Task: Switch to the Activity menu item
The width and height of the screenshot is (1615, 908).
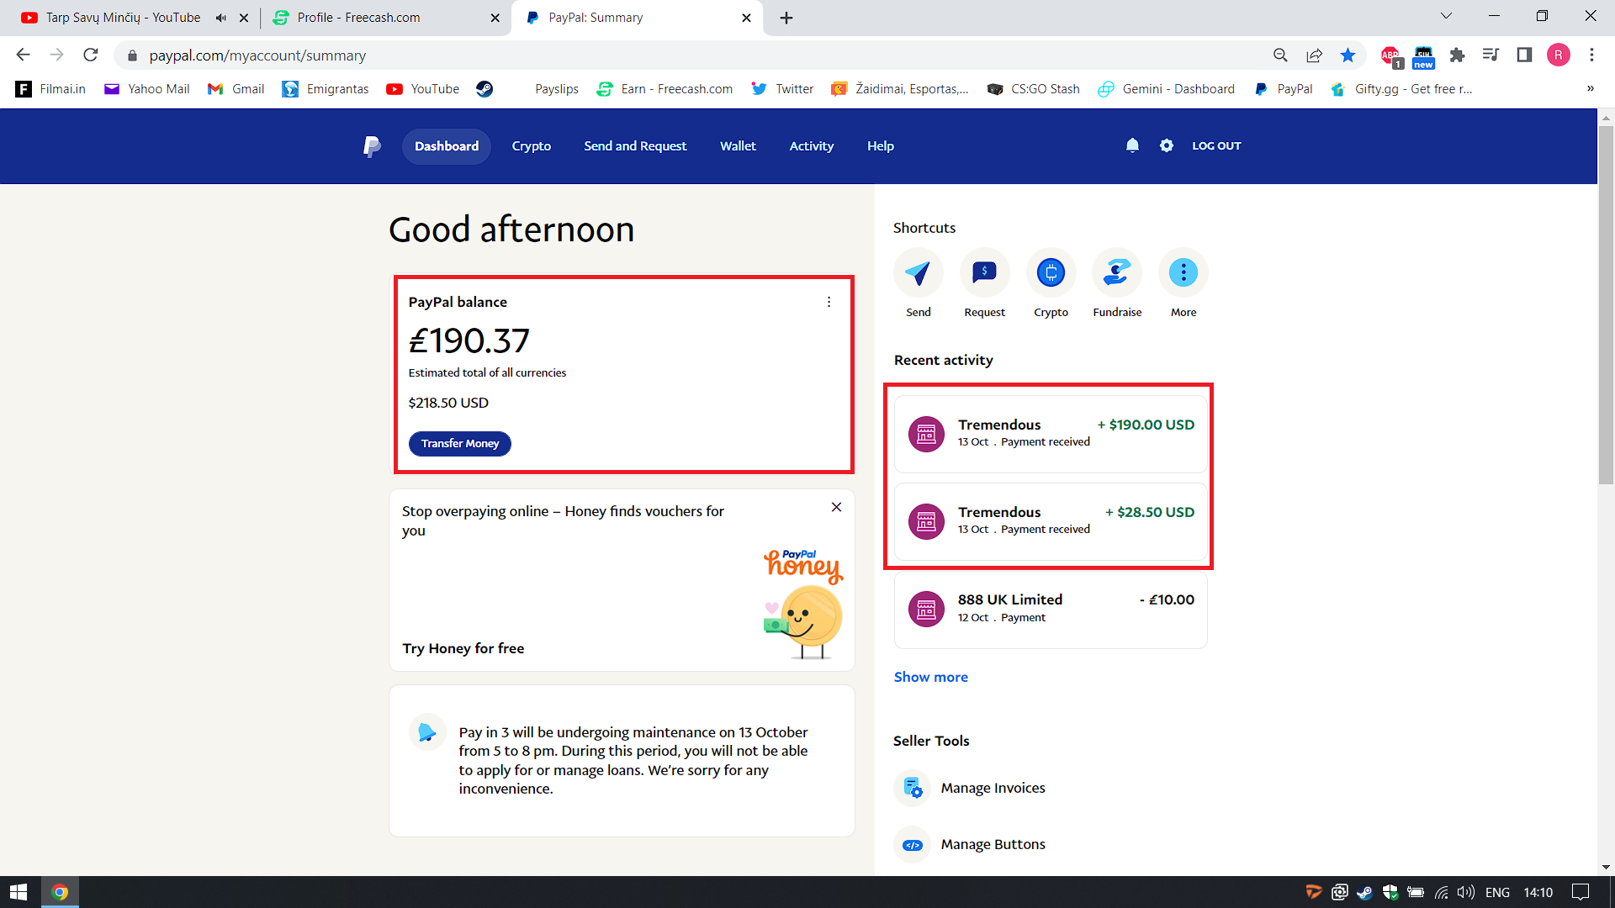Action: point(811,146)
